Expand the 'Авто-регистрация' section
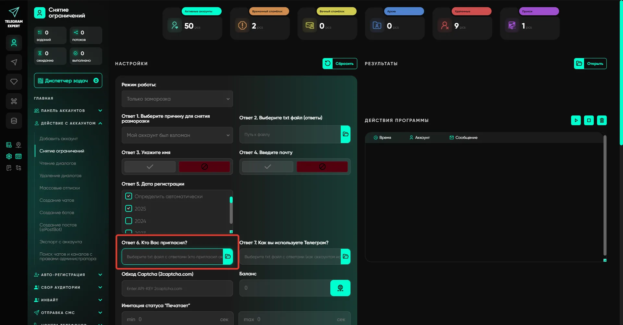The image size is (623, 325). coord(68,275)
